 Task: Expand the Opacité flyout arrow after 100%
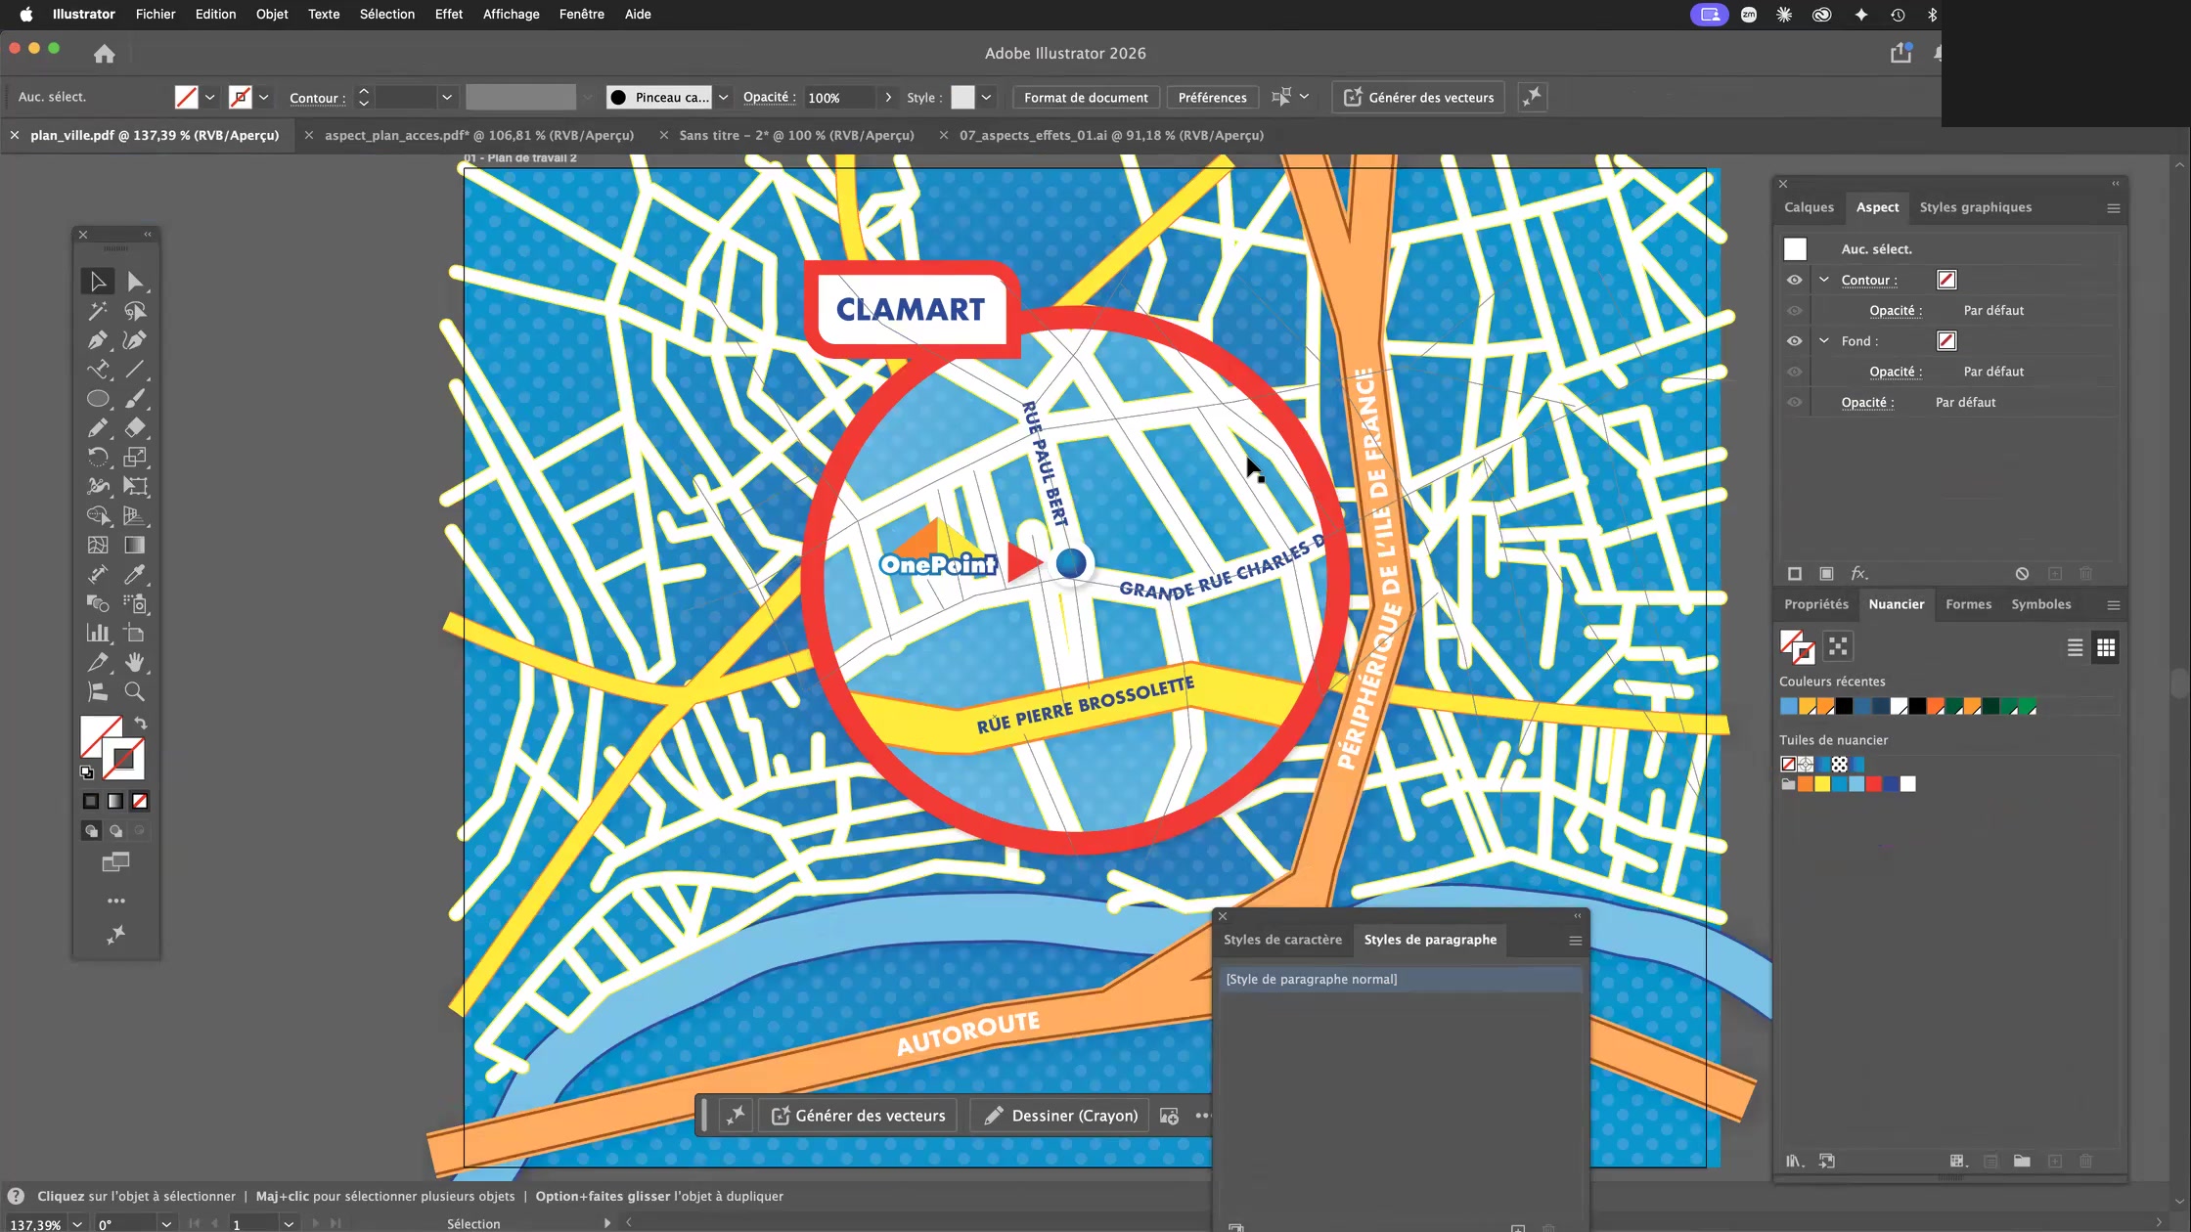coord(888,98)
